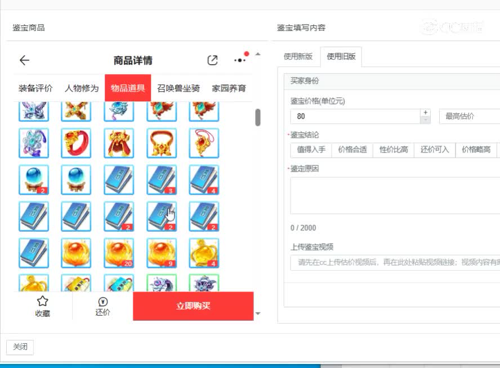Click the 关闭 button
The width and height of the screenshot is (500, 368).
[20, 347]
